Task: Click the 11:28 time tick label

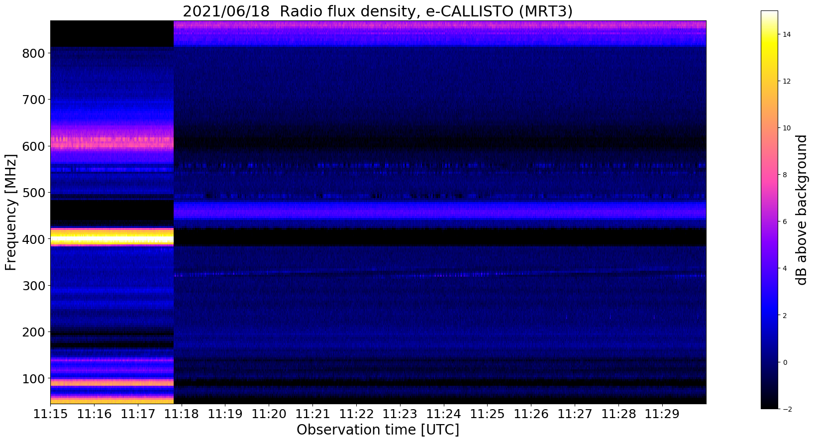Action: 618,414
